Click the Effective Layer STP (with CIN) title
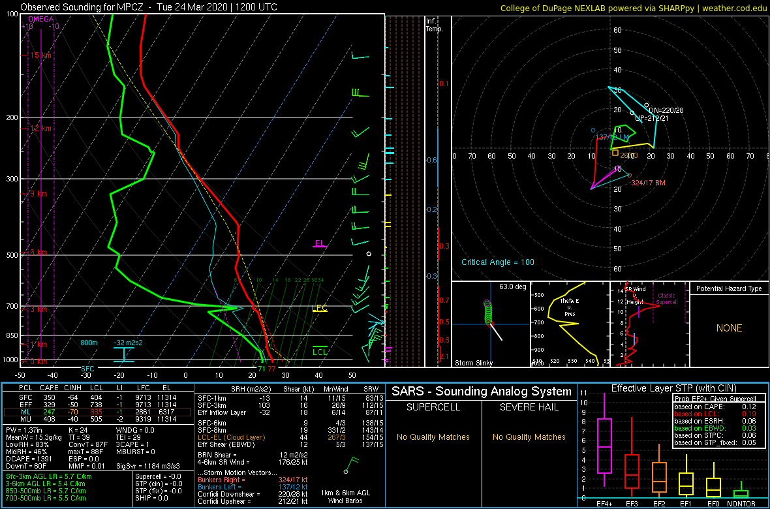Viewport: 770px width, 509px height. [673, 388]
